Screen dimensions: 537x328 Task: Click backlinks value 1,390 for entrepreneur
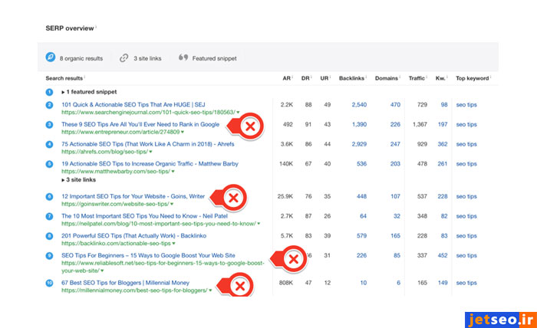point(359,124)
